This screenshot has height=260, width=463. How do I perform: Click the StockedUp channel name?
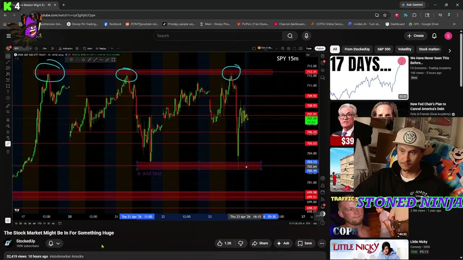26,241
